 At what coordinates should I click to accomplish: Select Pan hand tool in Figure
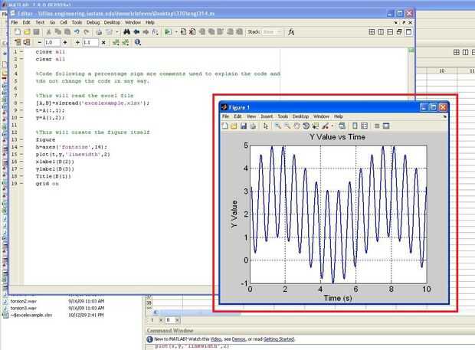296,126
